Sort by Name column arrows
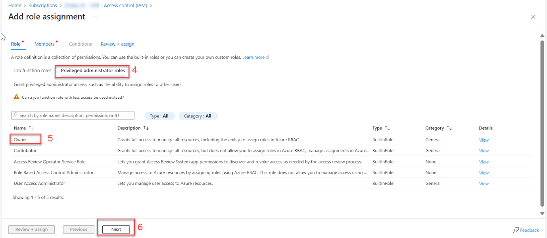The image size is (547, 238). pos(31,128)
